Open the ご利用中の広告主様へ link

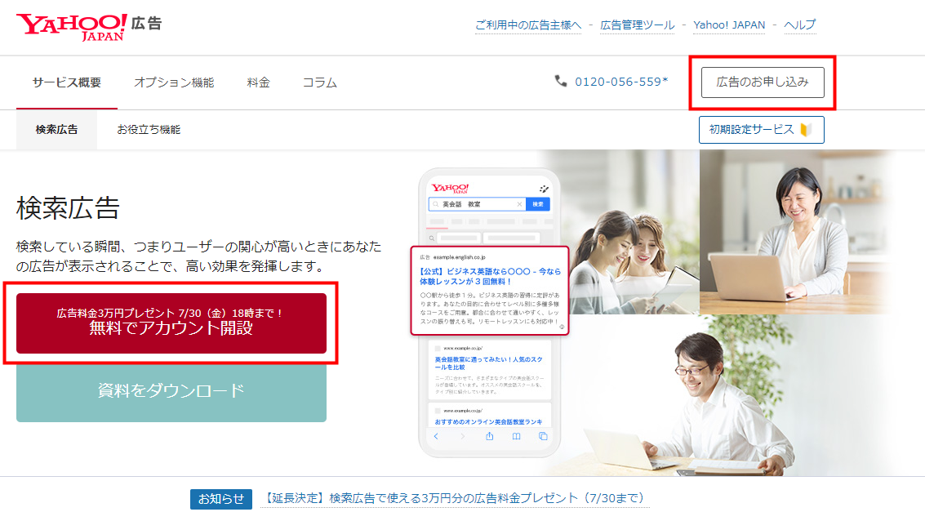[x=527, y=25]
